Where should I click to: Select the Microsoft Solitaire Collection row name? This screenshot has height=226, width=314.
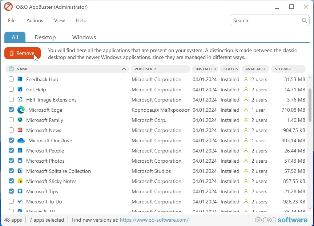59,171
